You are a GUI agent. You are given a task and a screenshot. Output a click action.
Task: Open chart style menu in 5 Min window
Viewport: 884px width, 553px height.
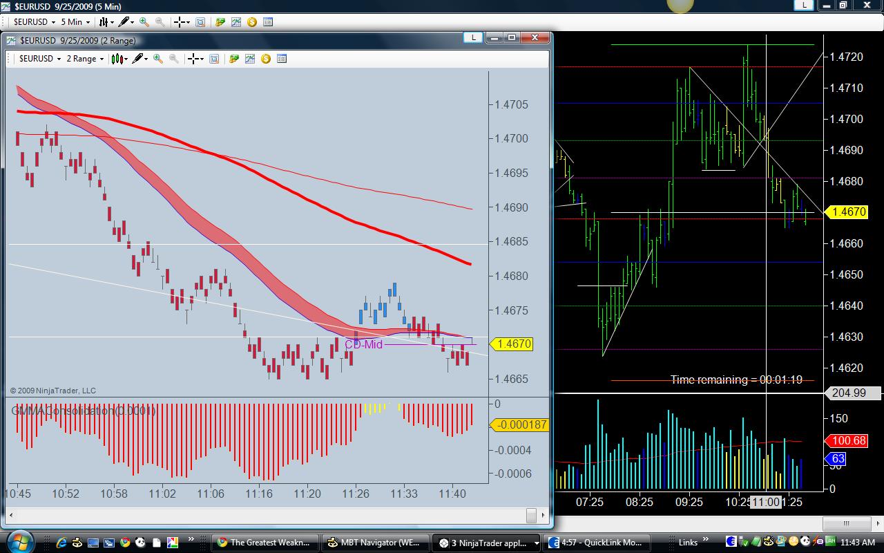click(104, 22)
